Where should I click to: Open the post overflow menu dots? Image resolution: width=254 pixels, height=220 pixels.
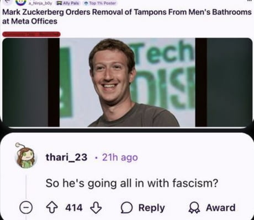250,1
